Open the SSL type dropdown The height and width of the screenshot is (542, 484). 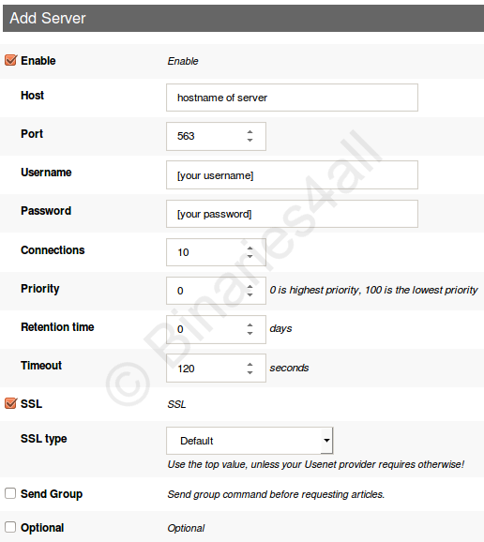pyautogui.click(x=250, y=441)
